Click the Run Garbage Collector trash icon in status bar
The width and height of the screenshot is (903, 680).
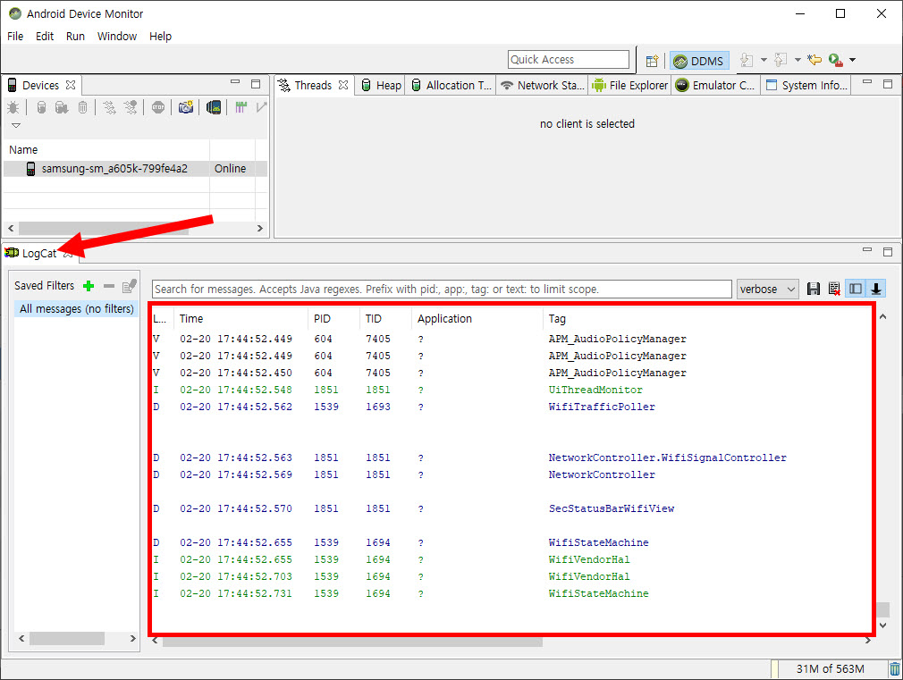click(x=894, y=669)
